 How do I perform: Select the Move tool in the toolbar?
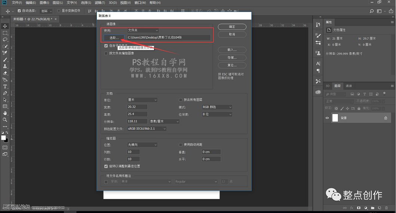(x=5, y=26)
